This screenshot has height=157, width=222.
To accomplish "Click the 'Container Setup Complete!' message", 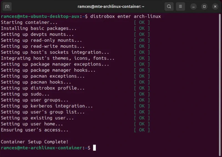I will click(x=35, y=142).
